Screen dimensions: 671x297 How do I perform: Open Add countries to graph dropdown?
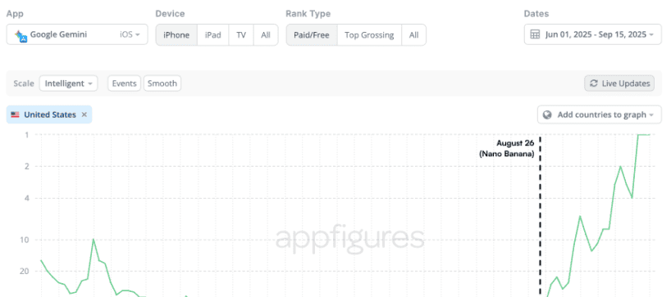600,115
